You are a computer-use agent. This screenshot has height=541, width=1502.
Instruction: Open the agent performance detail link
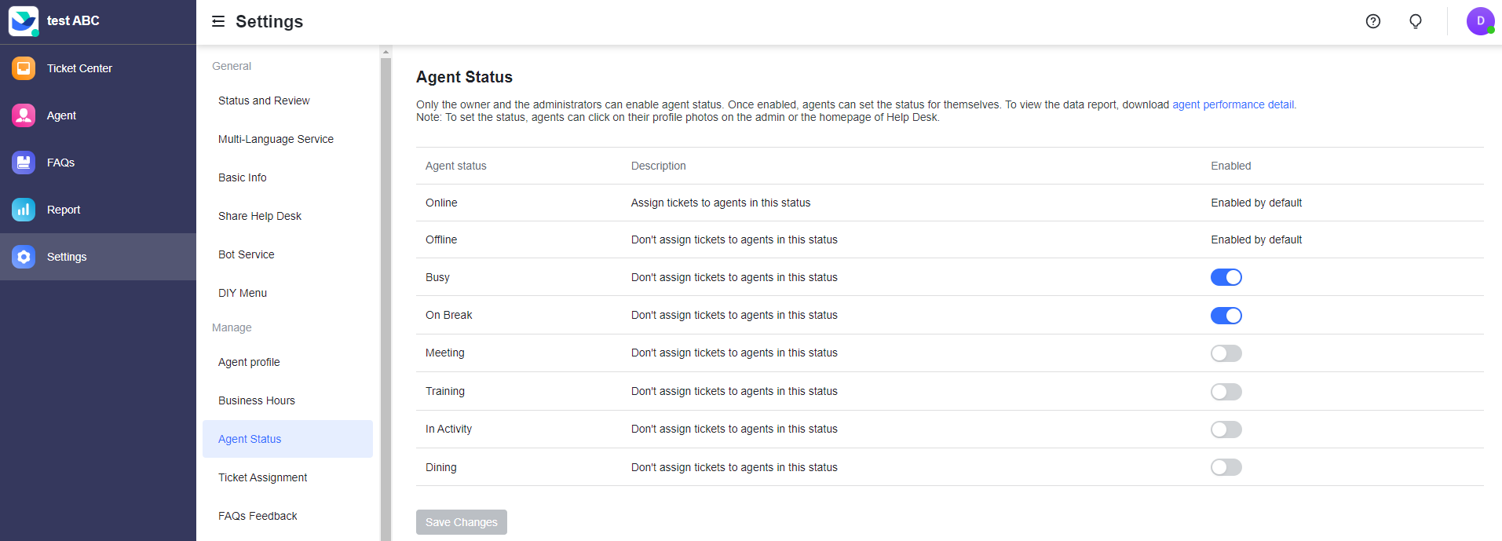coord(1233,104)
